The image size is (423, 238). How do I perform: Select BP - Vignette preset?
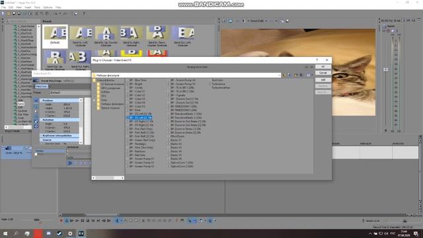tap(178, 95)
